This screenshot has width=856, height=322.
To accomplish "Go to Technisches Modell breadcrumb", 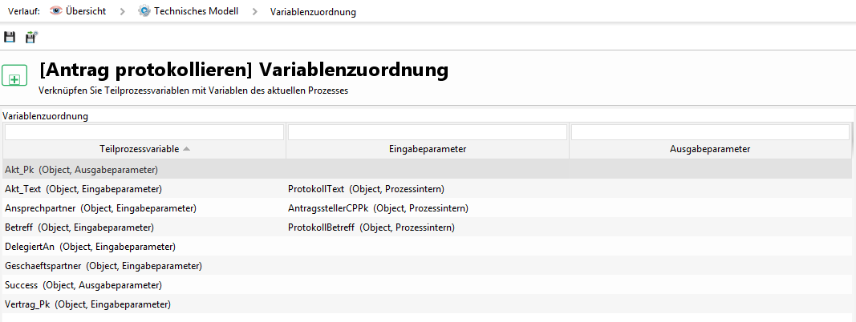I will point(196,11).
